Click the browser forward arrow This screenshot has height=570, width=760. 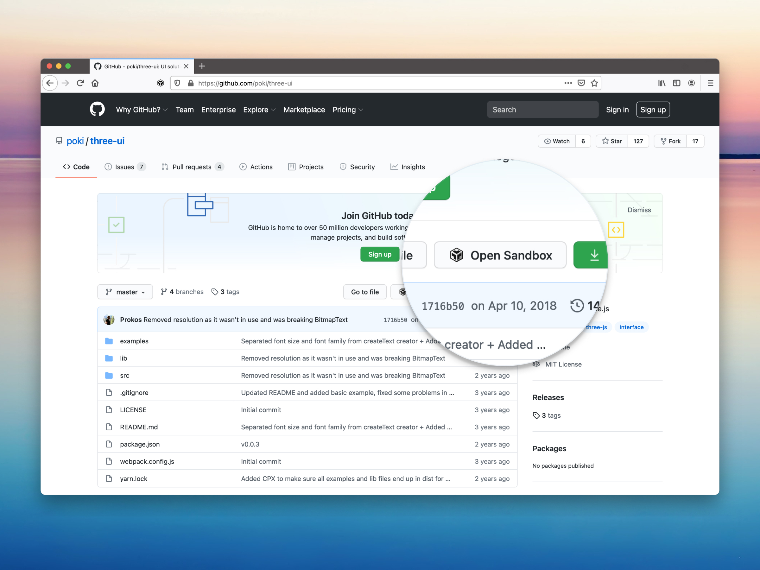point(65,83)
